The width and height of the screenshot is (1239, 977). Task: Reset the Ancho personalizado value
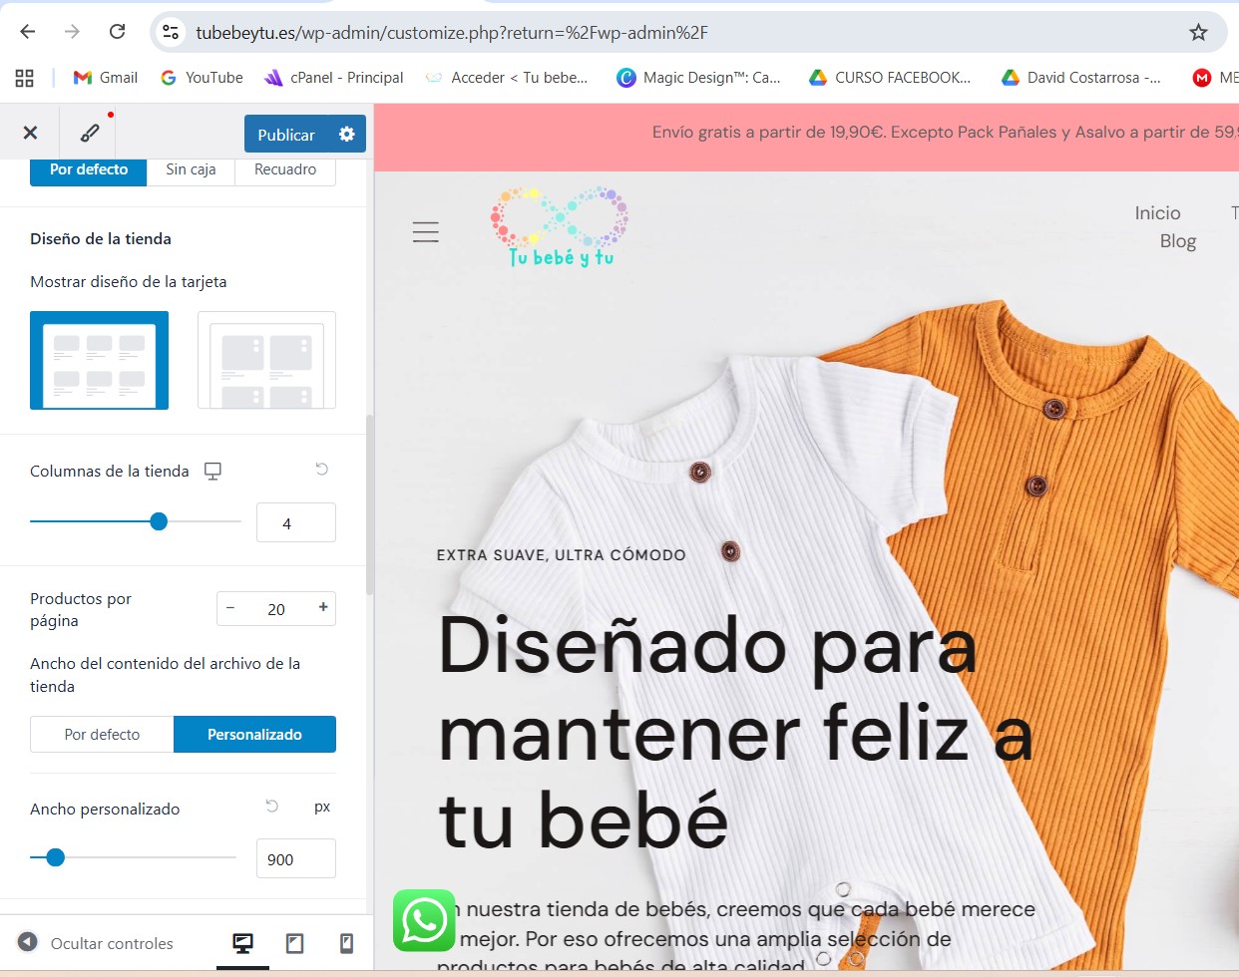(x=271, y=806)
